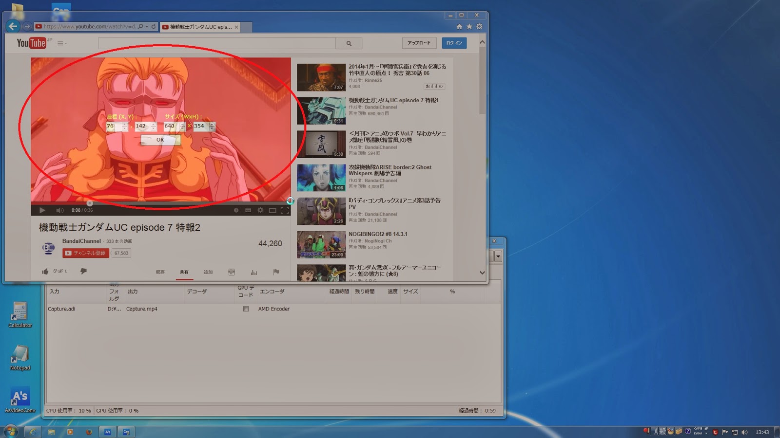The image size is (780, 438).
Task: Open browser favorites star
Action: click(469, 27)
